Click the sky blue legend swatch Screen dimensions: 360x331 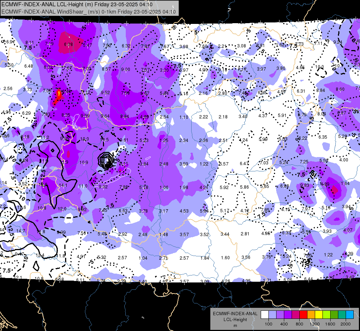pos(350,314)
